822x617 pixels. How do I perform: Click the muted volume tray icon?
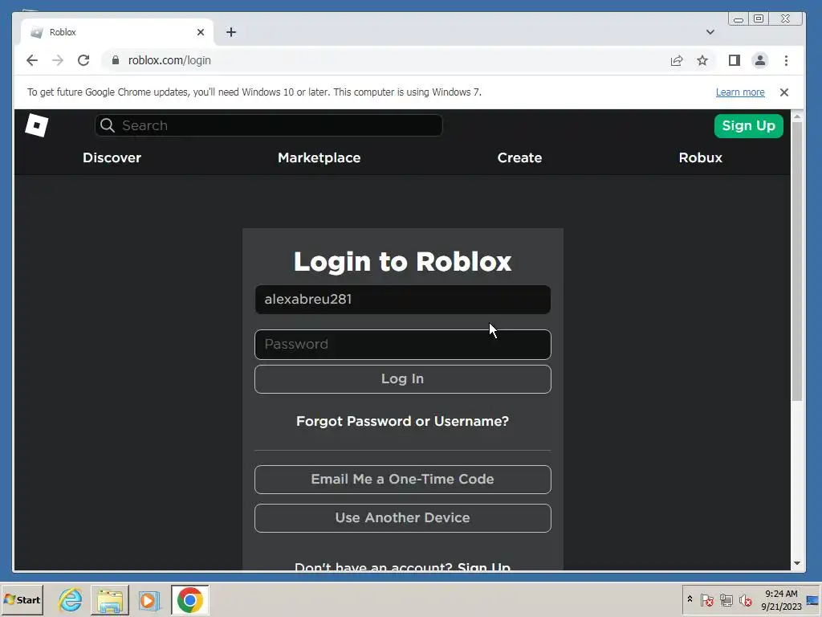coord(745,599)
